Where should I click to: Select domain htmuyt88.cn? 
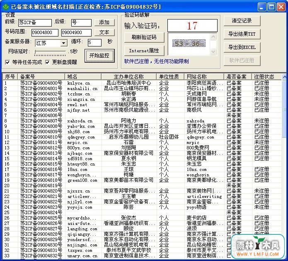(x=81, y=164)
